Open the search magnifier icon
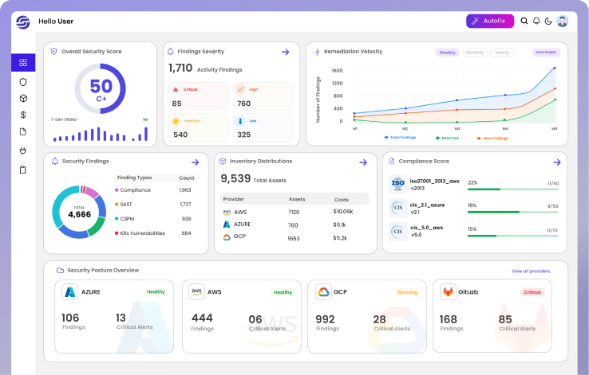The width and height of the screenshot is (589, 375). point(524,21)
